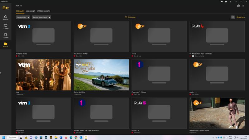Go to TV kijken in sidebar

point(6,27)
